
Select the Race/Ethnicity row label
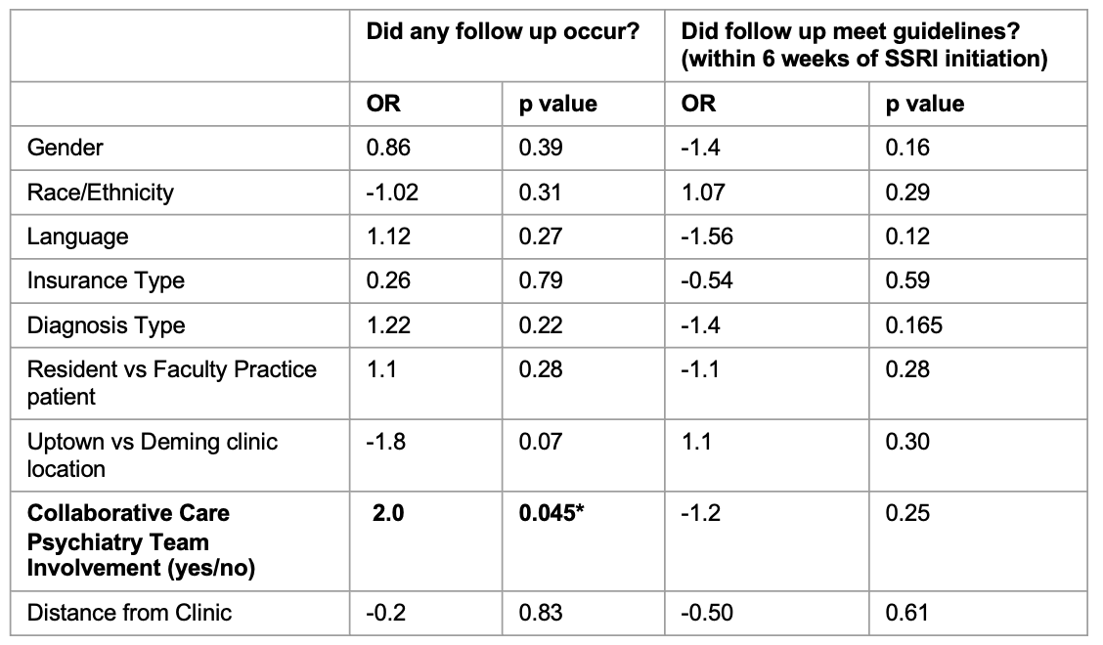(x=100, y=193)
